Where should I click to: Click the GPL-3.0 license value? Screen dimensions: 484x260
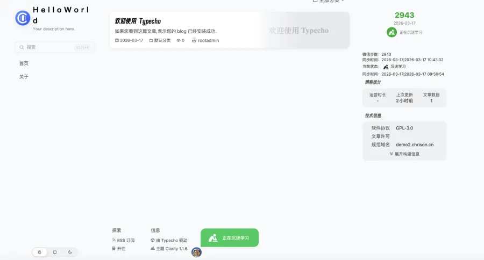[404, 128]
